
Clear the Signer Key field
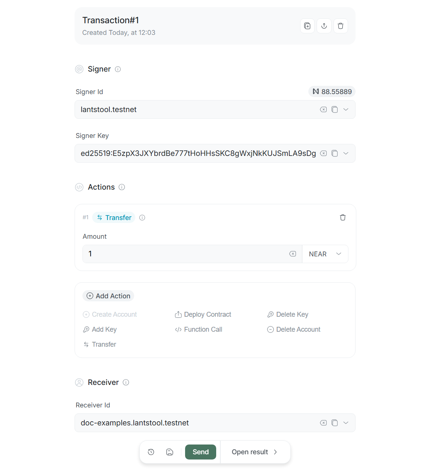pyautogui.click(x=323, y=153)
